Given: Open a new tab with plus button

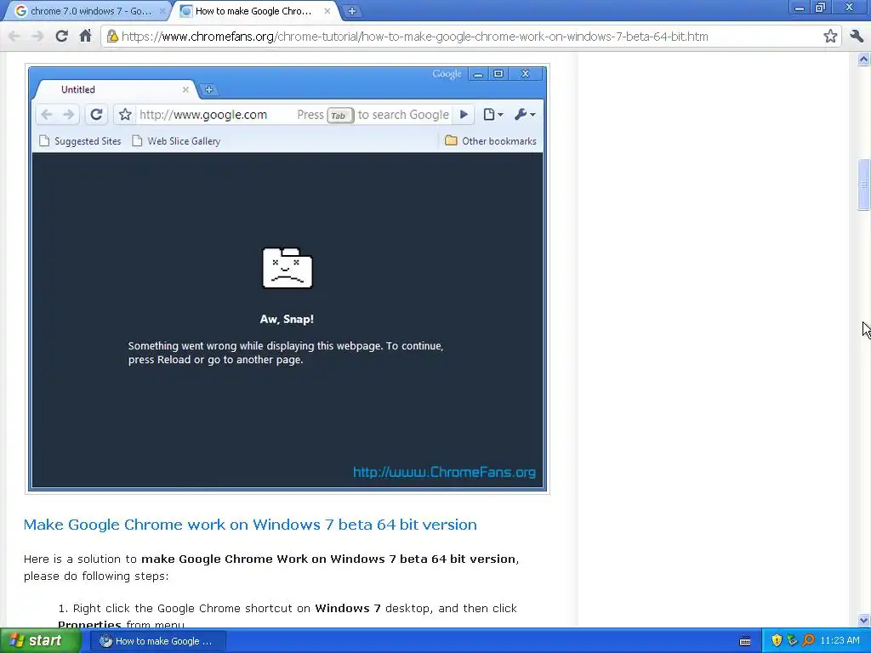Looking at the screenshot, I should 351,11.
